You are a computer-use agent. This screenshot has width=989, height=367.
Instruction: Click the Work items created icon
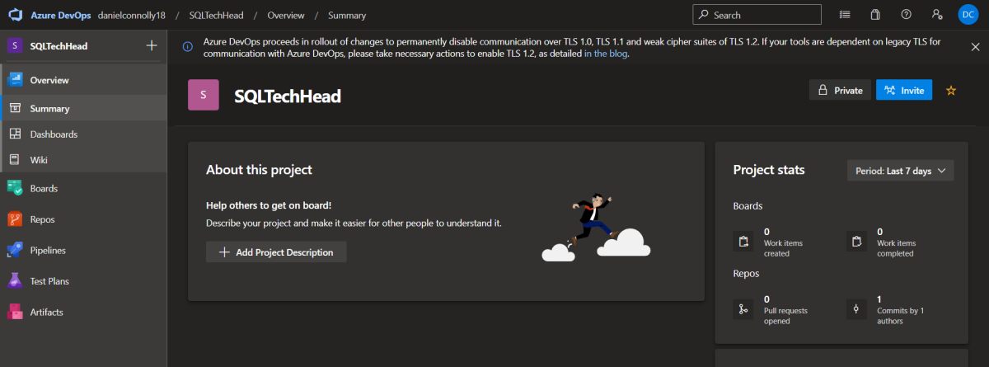[x=743, y=242]
